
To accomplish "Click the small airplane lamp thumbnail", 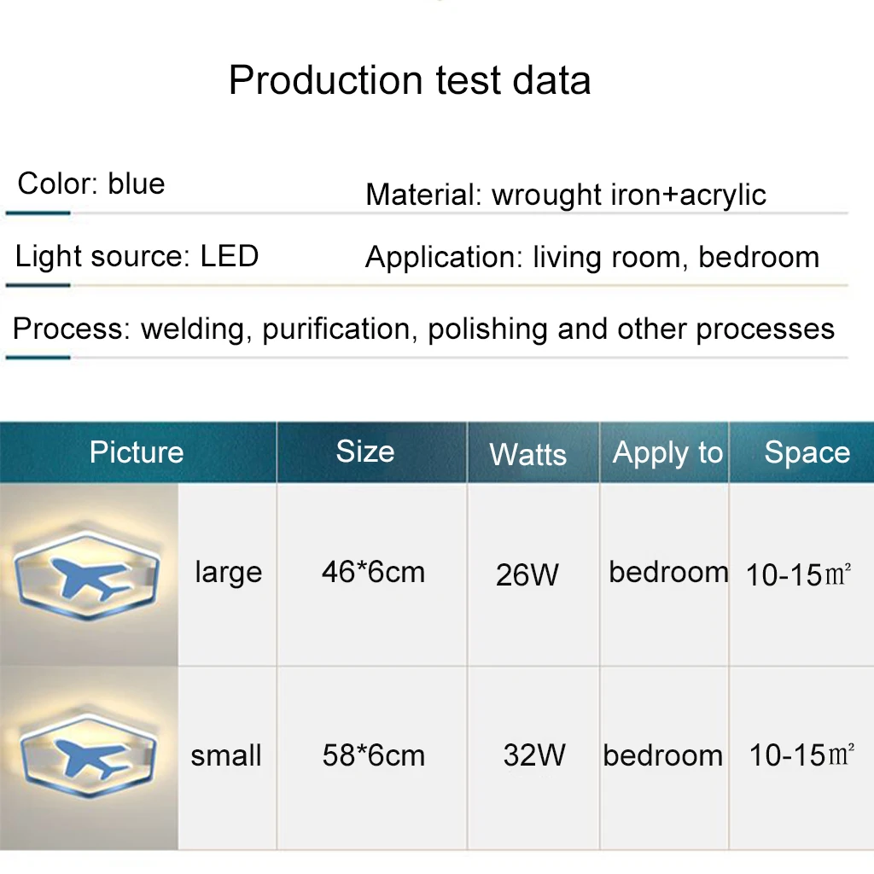I will tap(88, 755).
